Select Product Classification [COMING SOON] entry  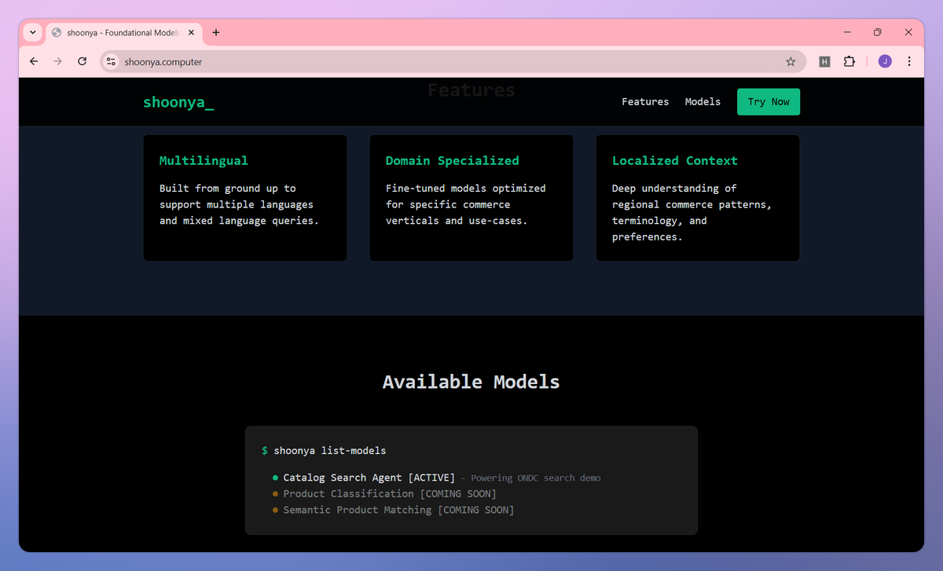click(x=390, y=494)
